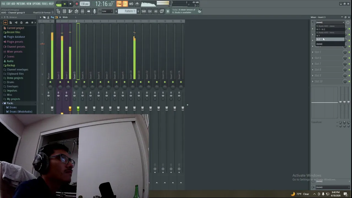Show hidden system tray icons chevron
Viewport: 352px width, 198px height.
[314, 194]
